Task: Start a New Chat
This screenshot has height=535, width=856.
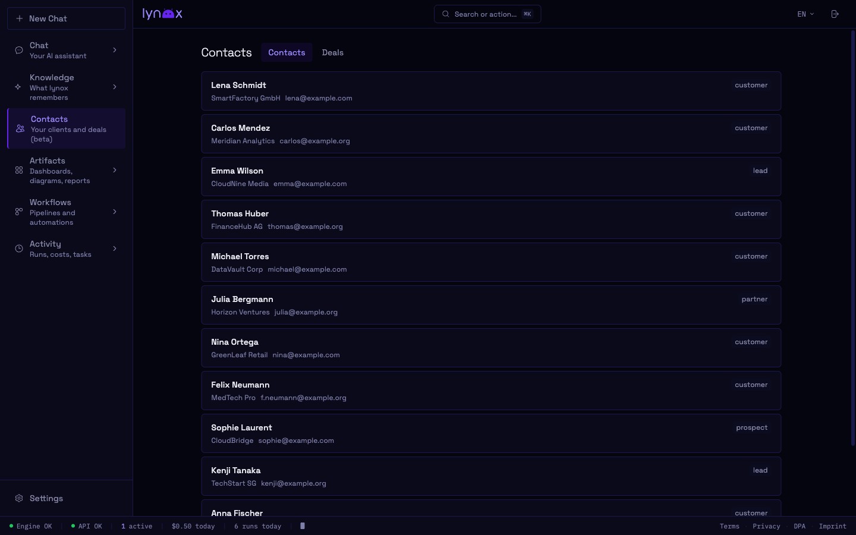Action: tap(66, 18)
